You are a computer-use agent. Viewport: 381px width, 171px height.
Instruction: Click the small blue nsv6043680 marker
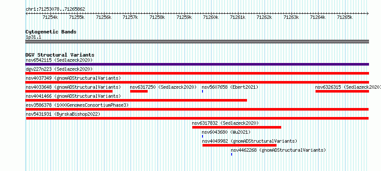pos(202,136)
